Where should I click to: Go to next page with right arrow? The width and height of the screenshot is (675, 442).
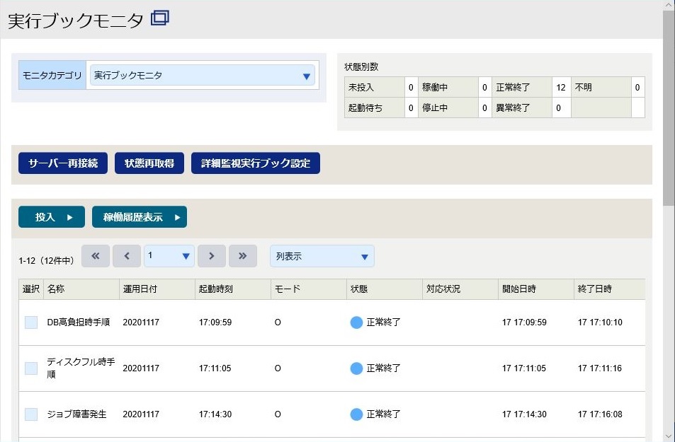(211, 256)
